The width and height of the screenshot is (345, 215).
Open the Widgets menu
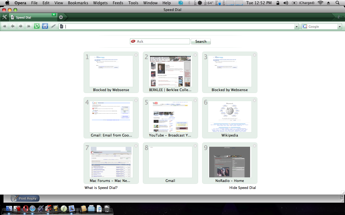point(100,3)
